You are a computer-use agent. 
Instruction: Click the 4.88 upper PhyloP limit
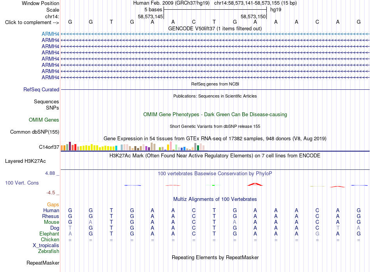pyautogui.click(x=50, y=173)
